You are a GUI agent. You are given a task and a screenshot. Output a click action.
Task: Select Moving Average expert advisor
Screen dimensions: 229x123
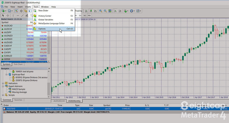click(20, 92)
